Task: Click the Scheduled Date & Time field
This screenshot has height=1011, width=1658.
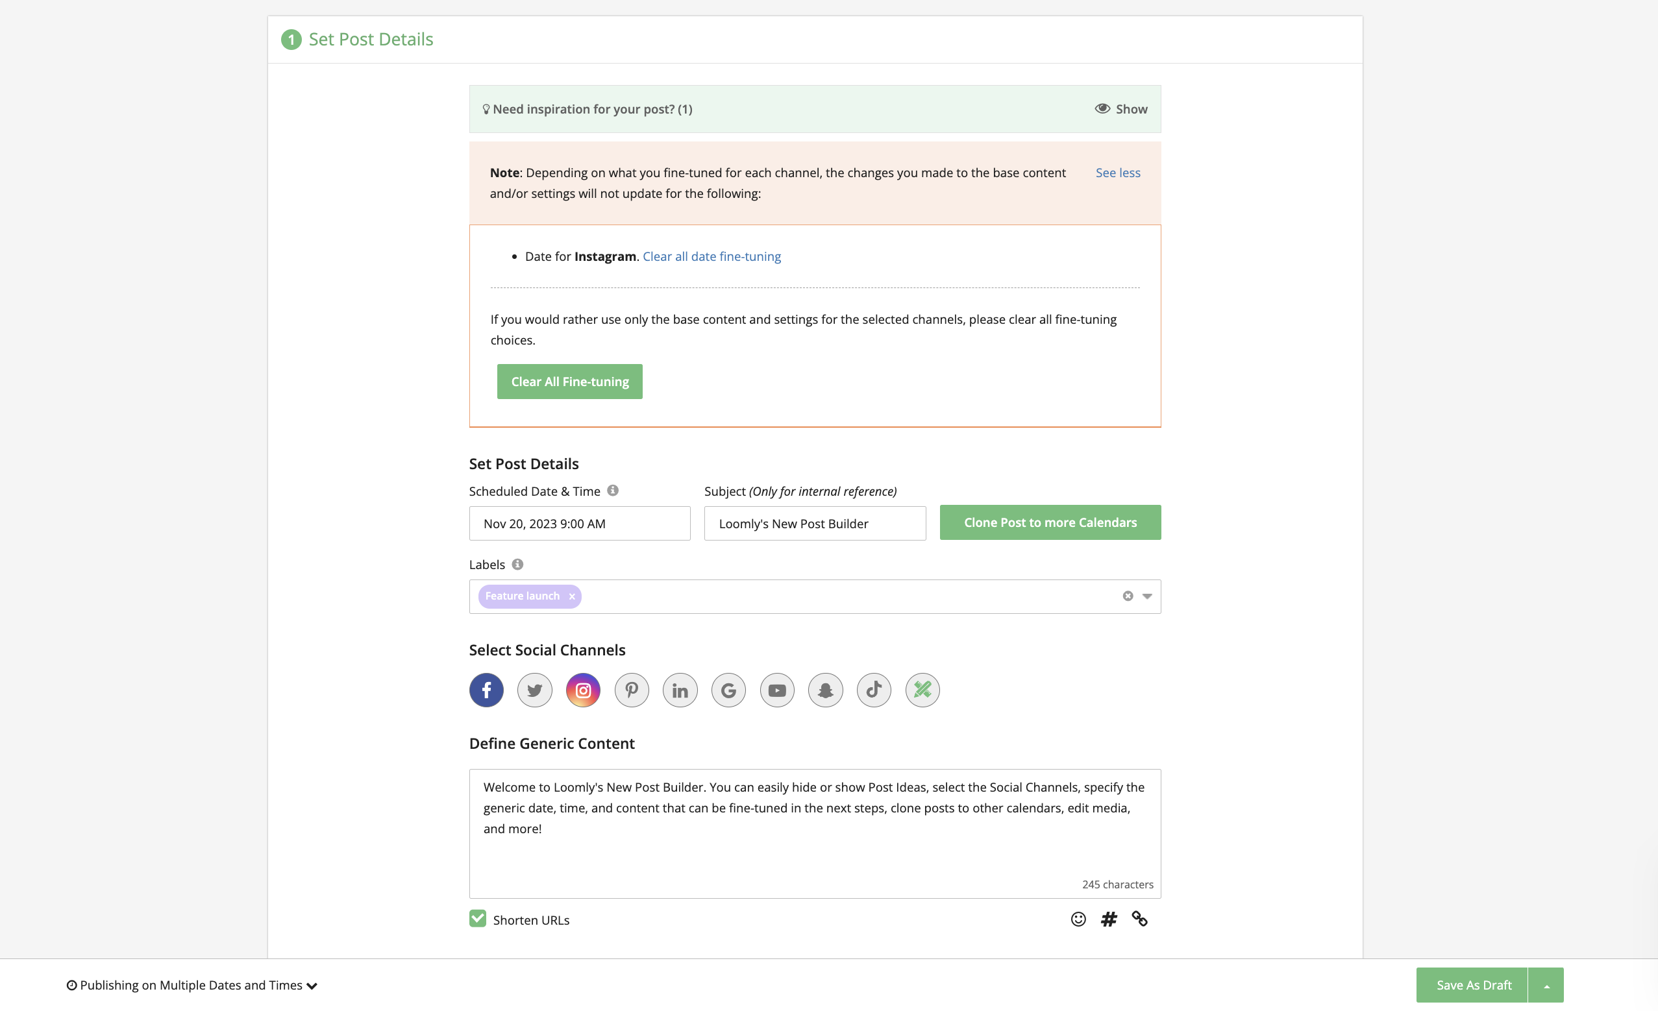Action: click(580, 523)
